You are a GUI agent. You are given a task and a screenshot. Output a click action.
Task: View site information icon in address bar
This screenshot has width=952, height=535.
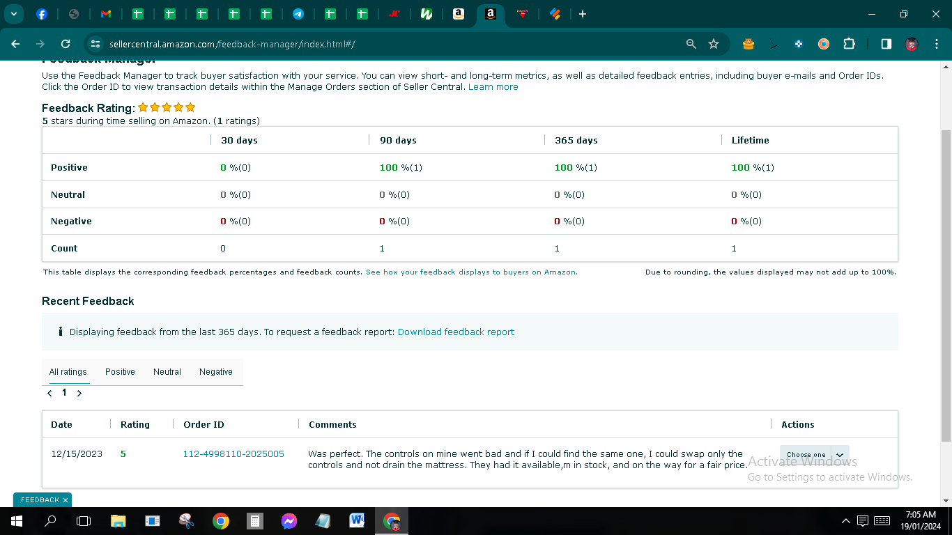(95, 44)
